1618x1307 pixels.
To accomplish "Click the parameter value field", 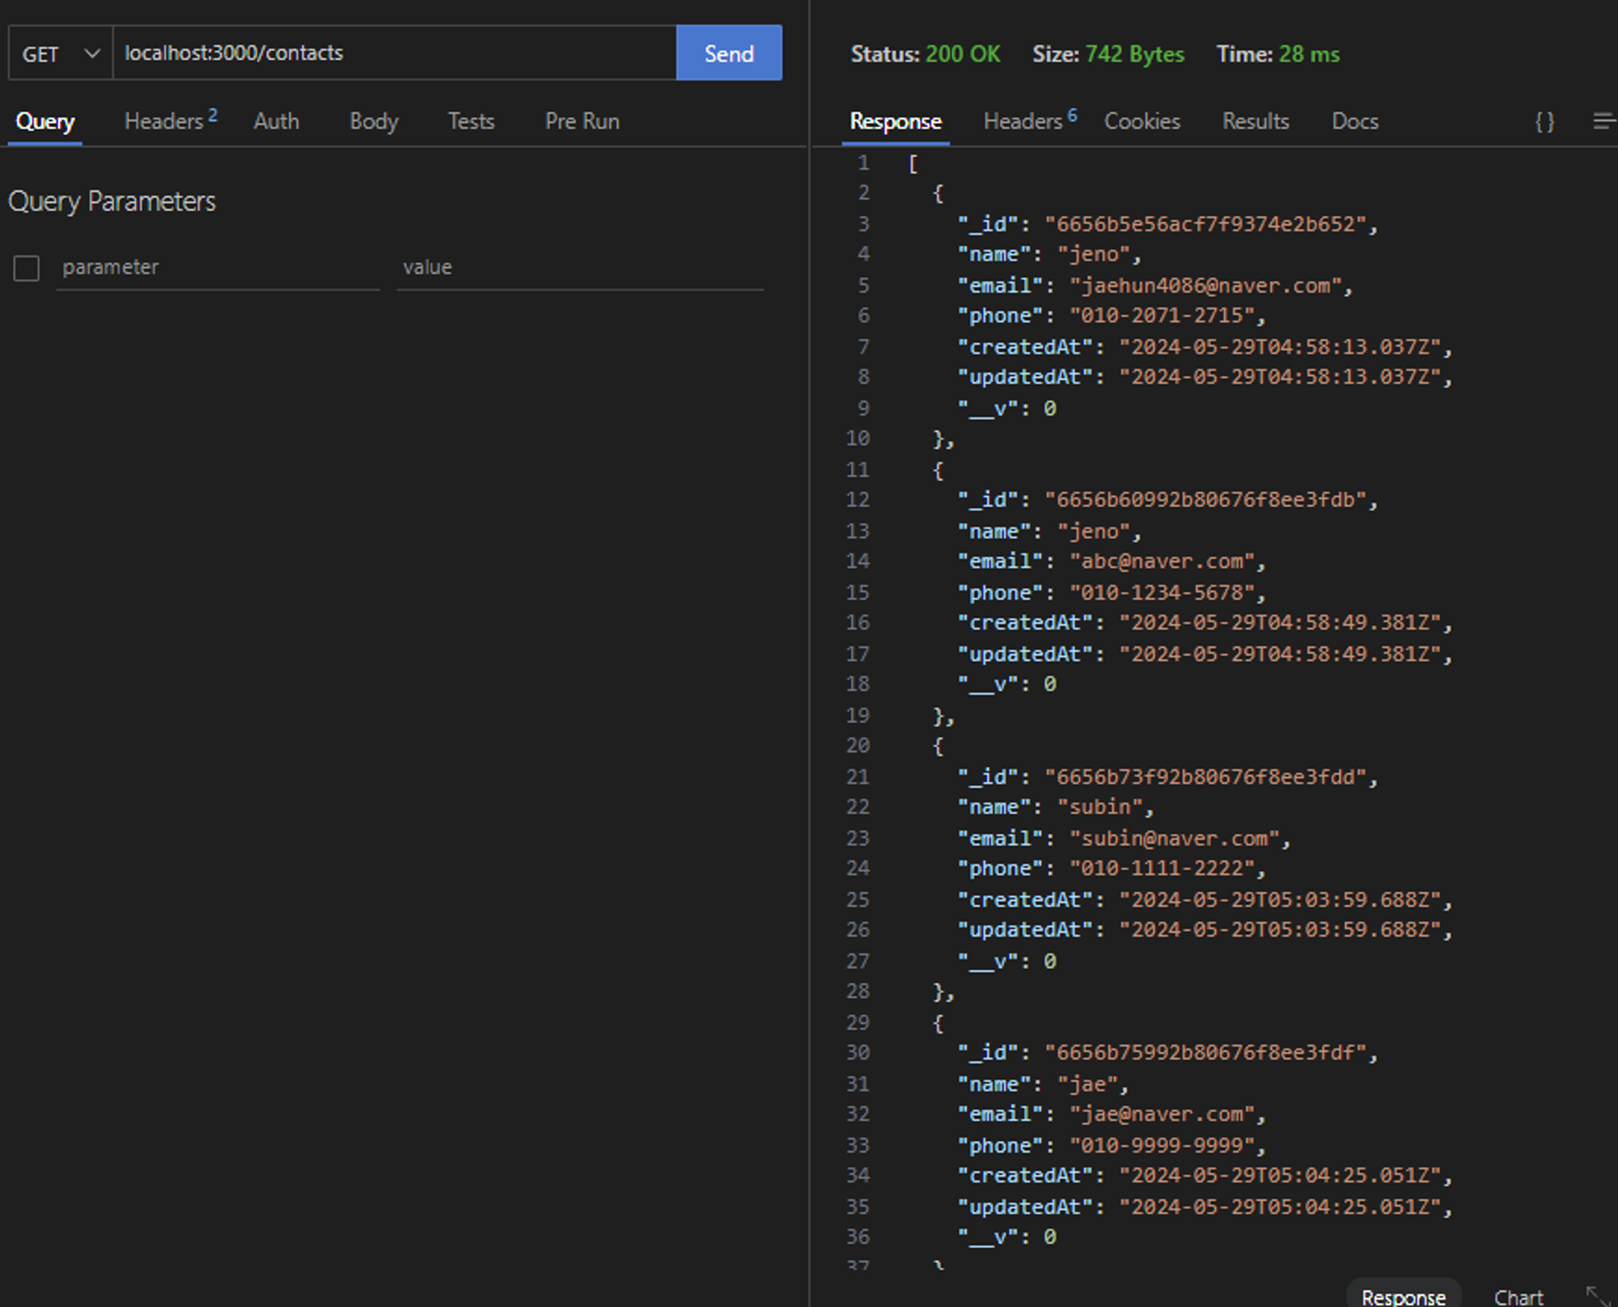I will (580, 268).
